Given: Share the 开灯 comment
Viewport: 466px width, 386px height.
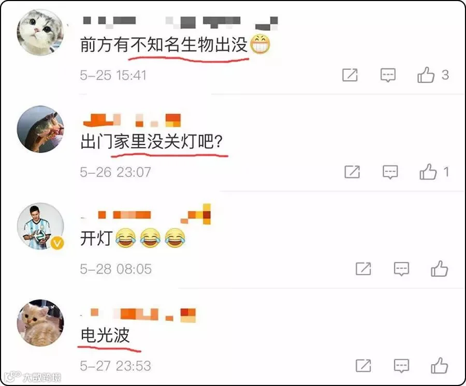Looking at the screenshot, I should coord(363,269).
